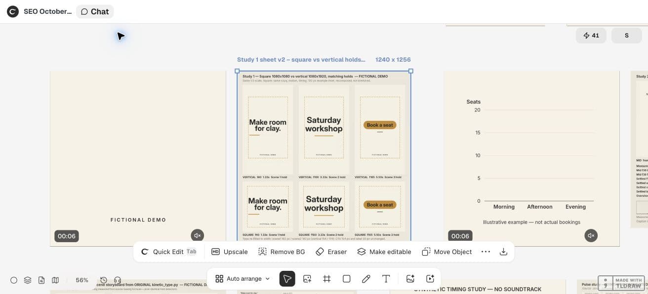This screenshot has height=294, width=648.
Task: Select the rectangle shape tool
Action: (x=347, y=279)
